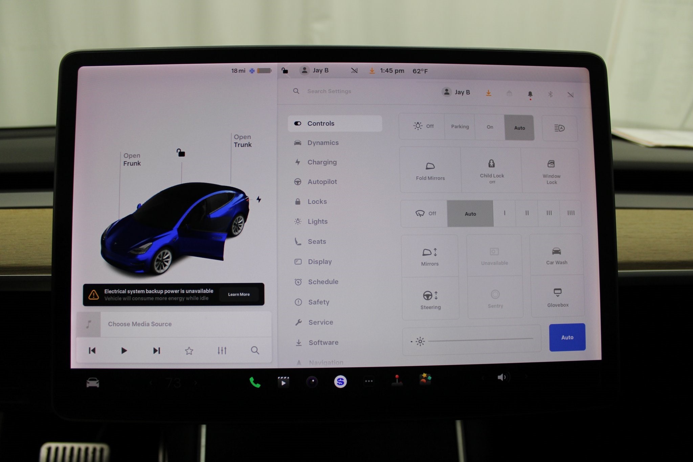This screenshot has width=693, height=462.
Task: Set headlights to Parking mode
Action: 460,127
